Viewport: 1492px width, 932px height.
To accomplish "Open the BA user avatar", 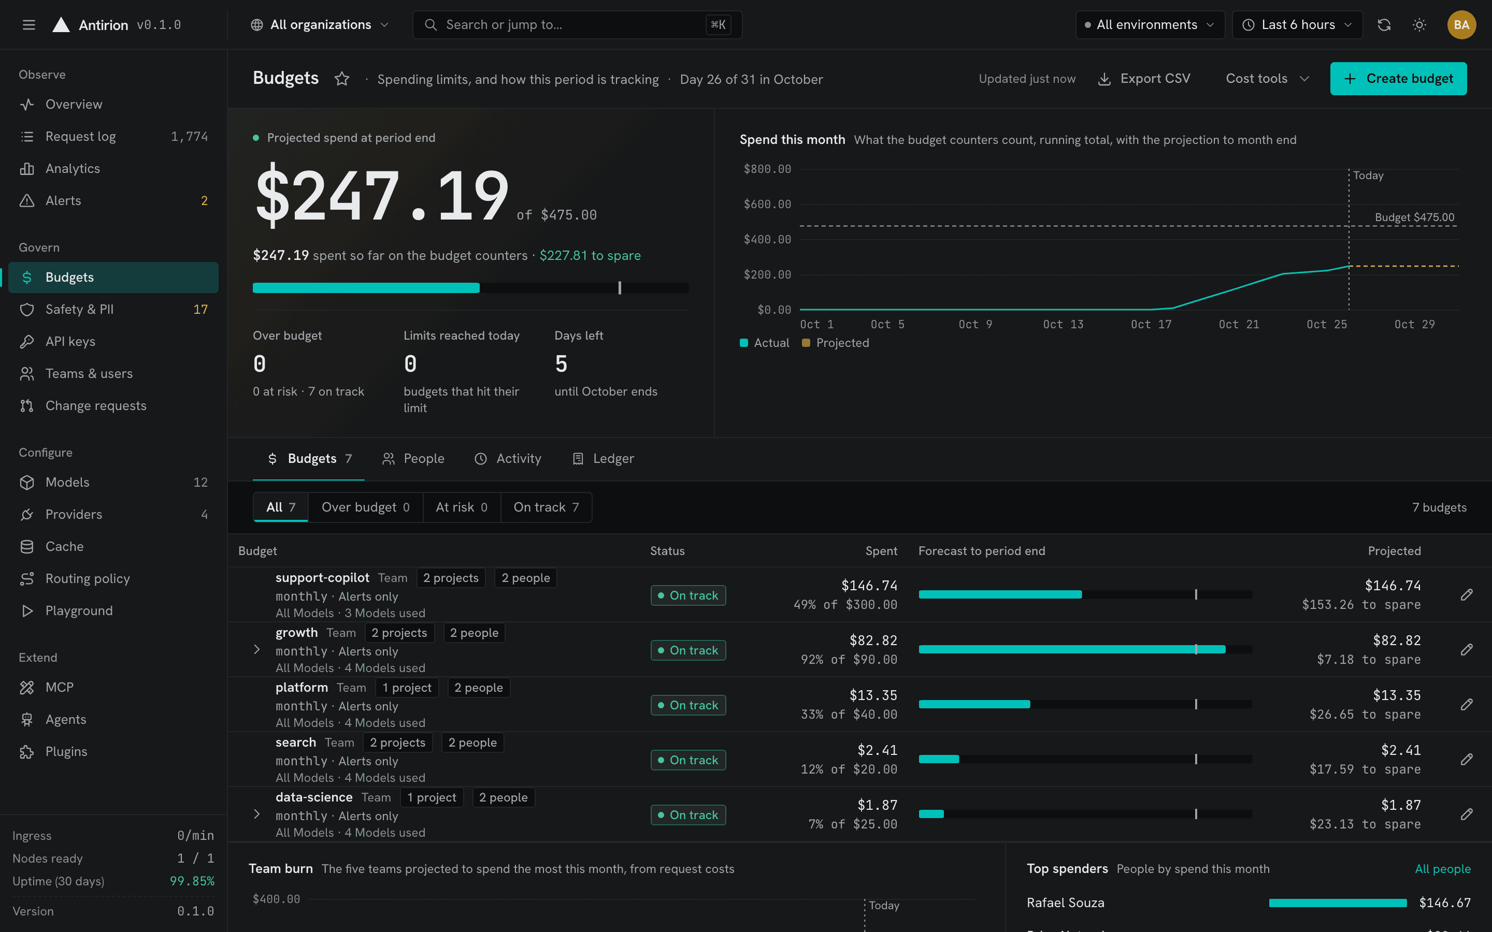I will (x=1461, y=25).
